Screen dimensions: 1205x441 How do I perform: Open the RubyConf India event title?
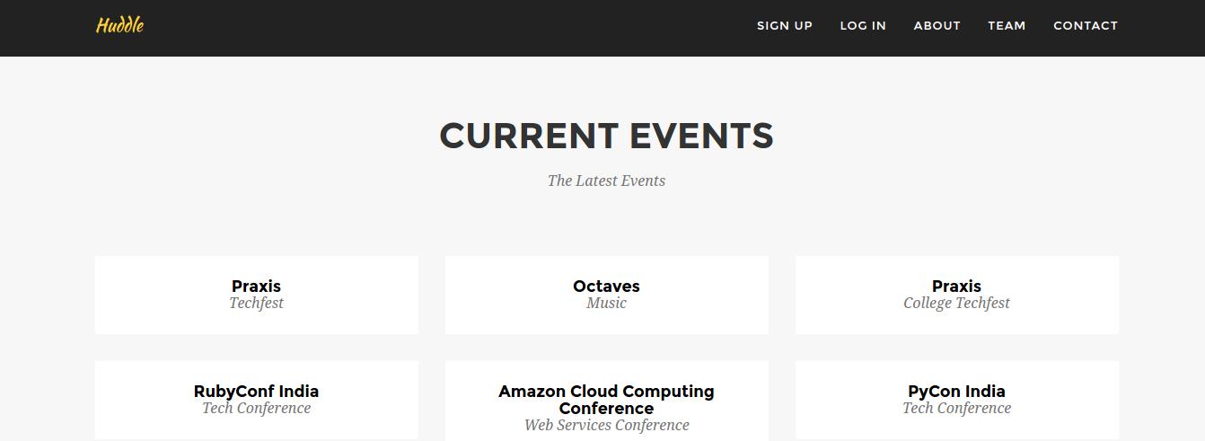click(x=256, y=391)
